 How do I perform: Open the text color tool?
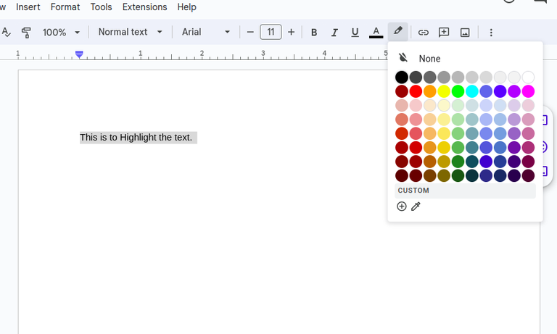[x=376, y=33]
